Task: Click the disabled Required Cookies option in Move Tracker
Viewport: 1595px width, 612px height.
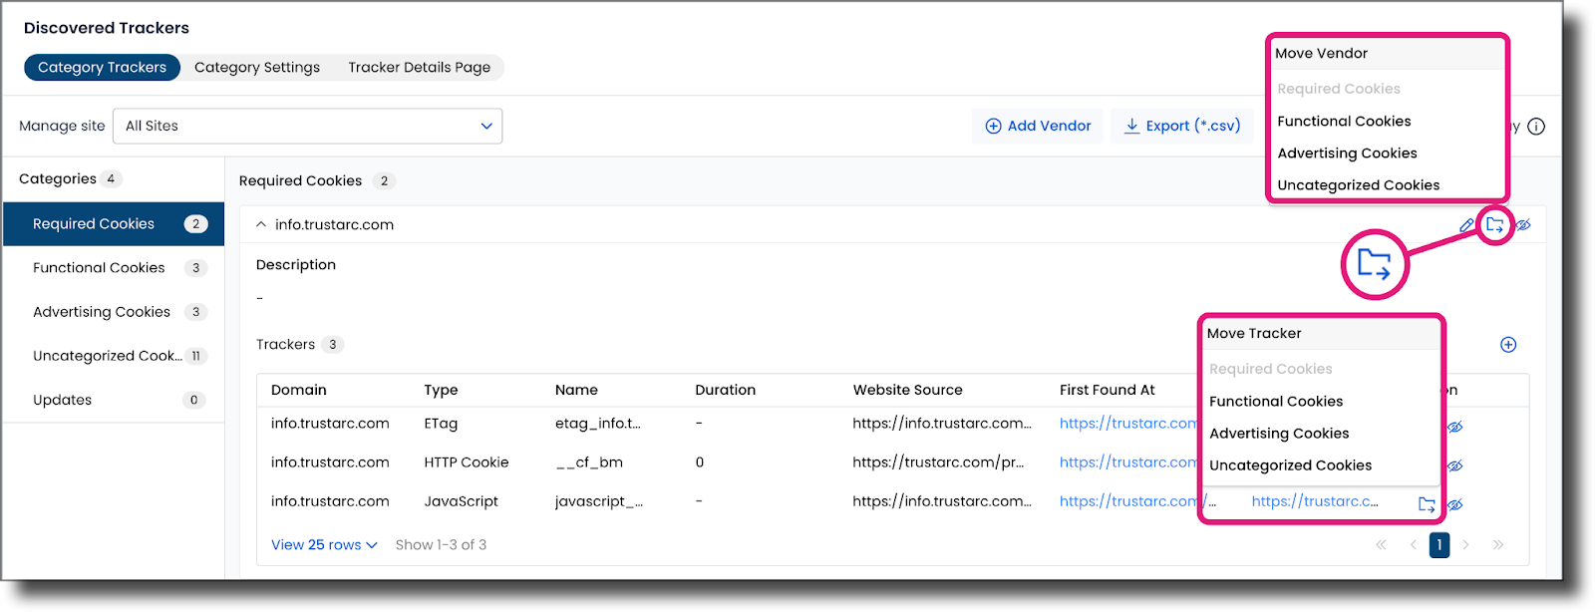Action: point(1270,369)
